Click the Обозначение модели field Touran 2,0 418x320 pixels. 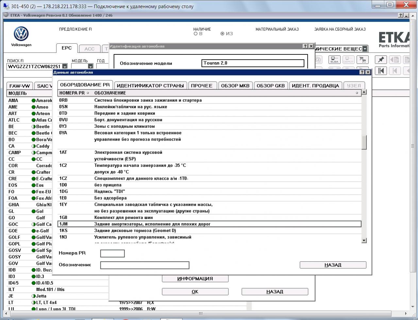(253, 63)
